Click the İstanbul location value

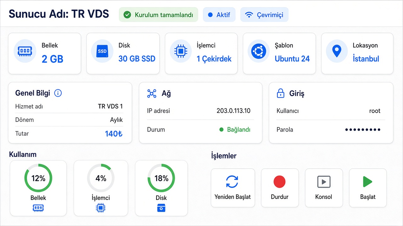(x=366, y=59)
